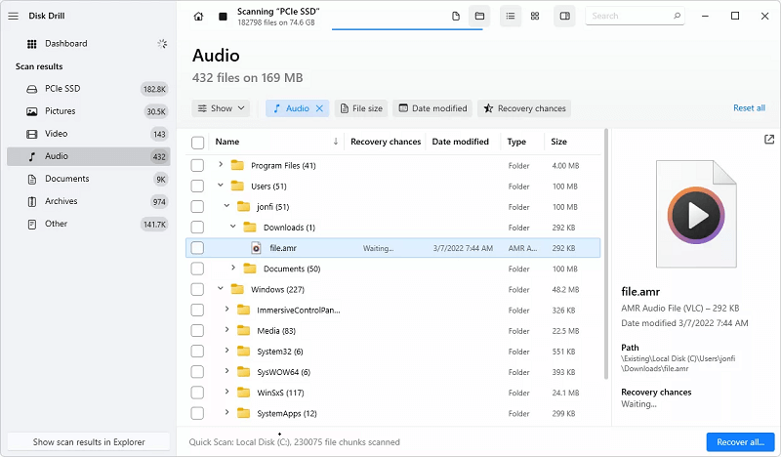
Task: Check the box for file.amr
Action: (x=197, y=248)
